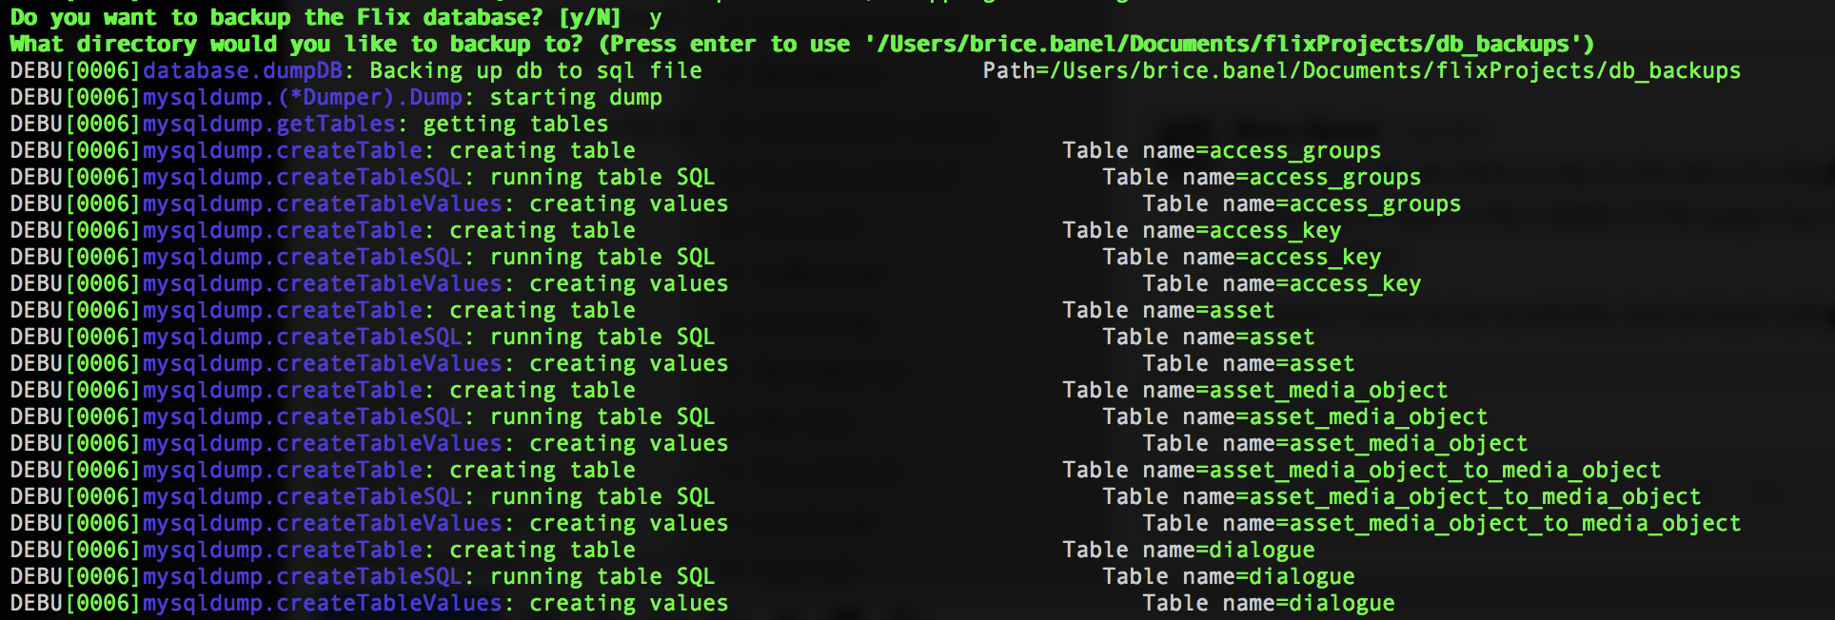The height and width of the screenshot is (620, 1835).
Task: Click the 'mysqldump.getTables' log source
Action: 268,124
